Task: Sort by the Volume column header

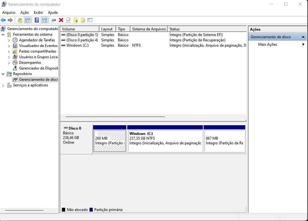Action: [x=80, y=29]
